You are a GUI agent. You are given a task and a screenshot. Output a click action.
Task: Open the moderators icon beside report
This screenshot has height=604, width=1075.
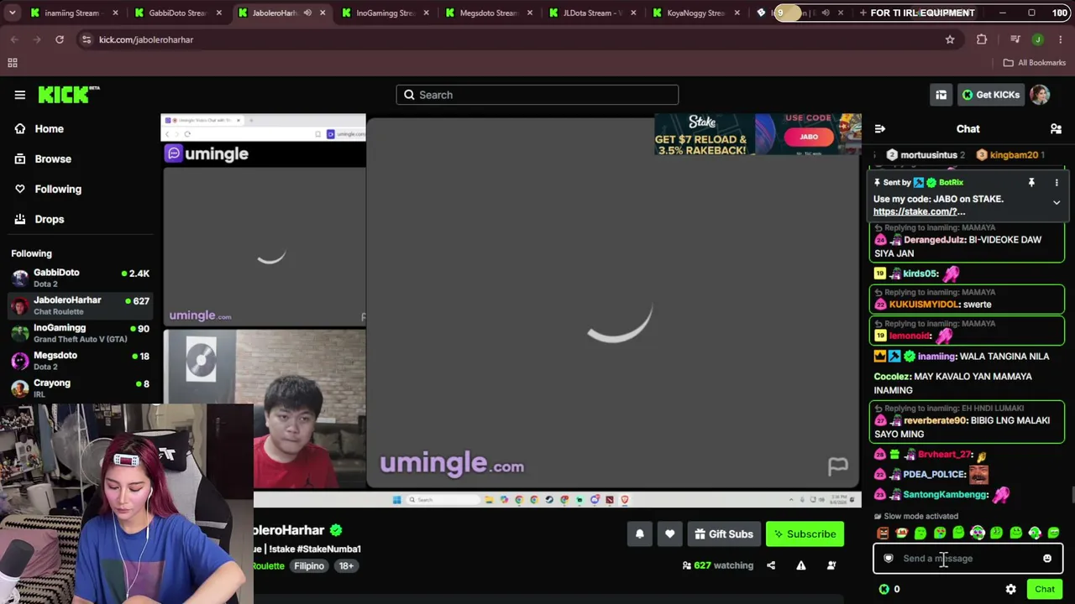[x=831, y=565]
